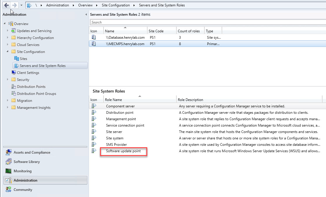Select Site Configuration in the breadcrumb

[x=116, y=5]
